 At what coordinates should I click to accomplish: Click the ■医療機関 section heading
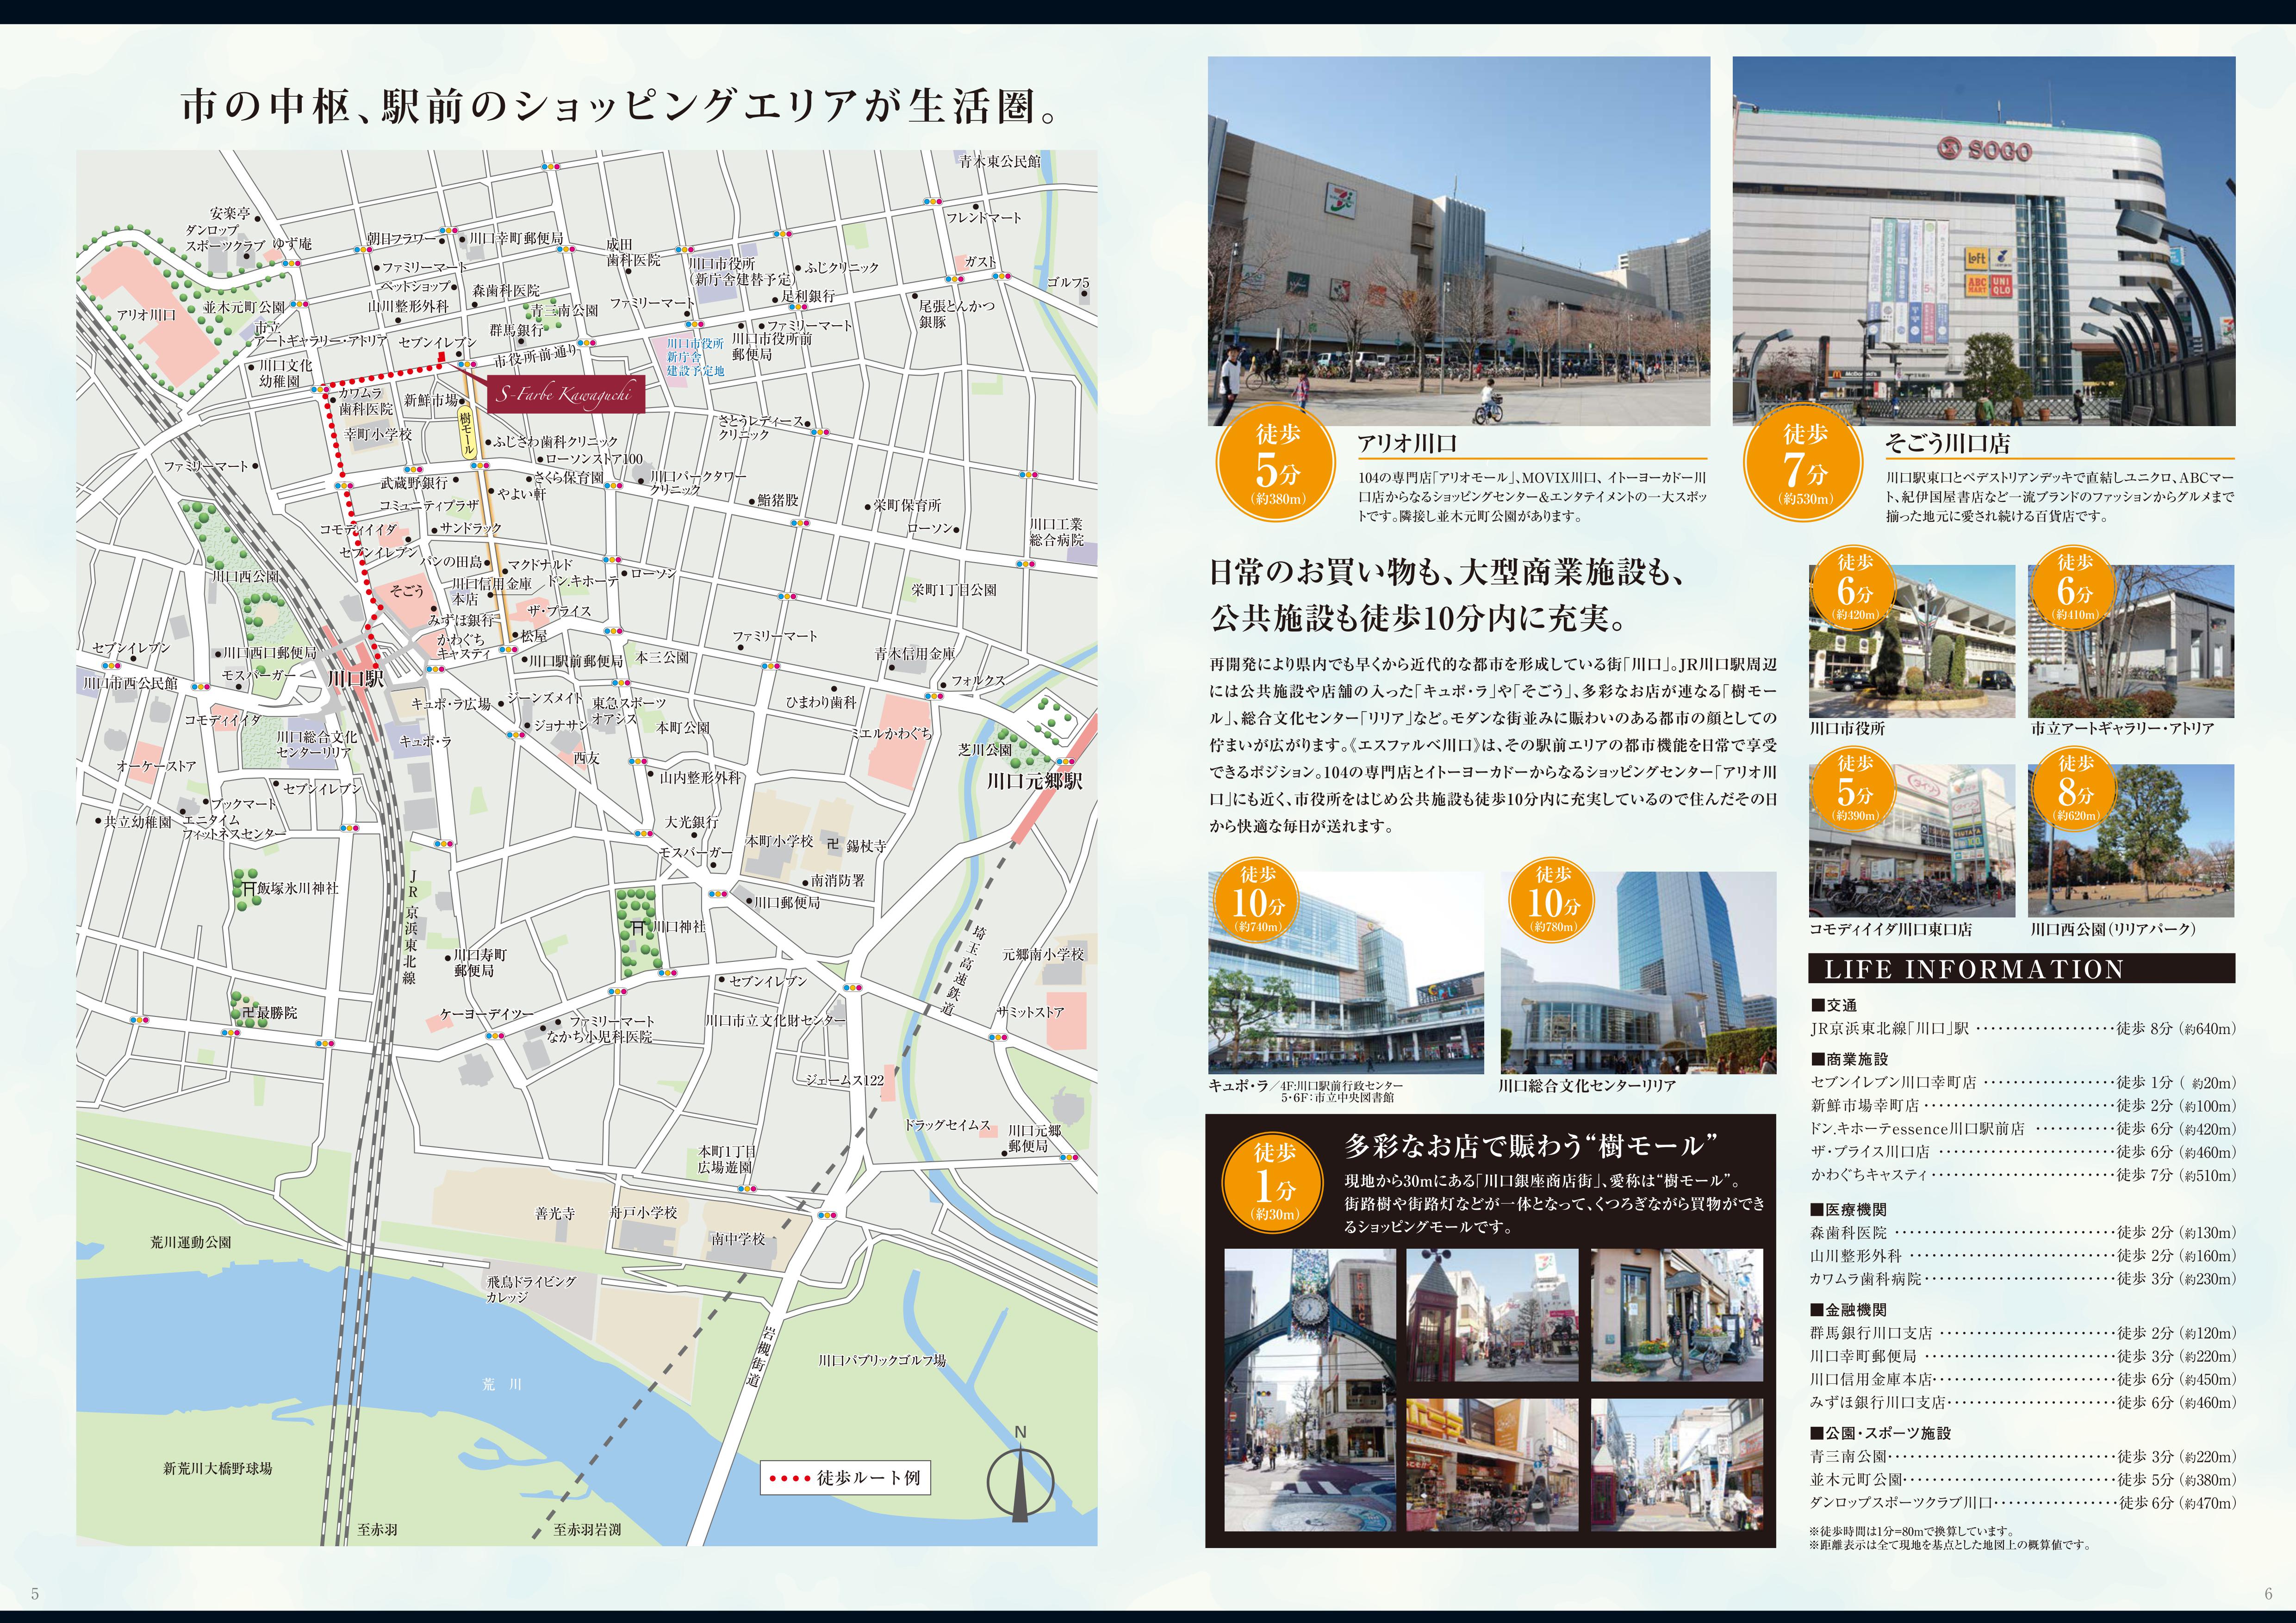coord(1849,1209)
